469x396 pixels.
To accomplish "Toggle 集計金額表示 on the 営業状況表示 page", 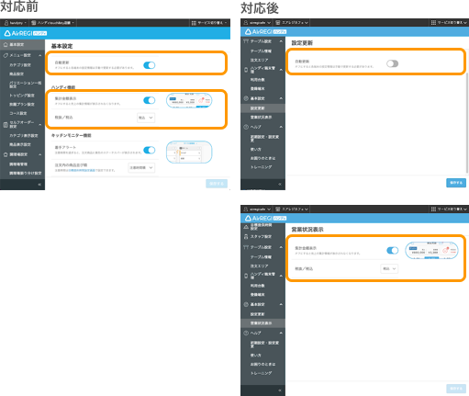I will pyautogui.click(x=392, y=250).
